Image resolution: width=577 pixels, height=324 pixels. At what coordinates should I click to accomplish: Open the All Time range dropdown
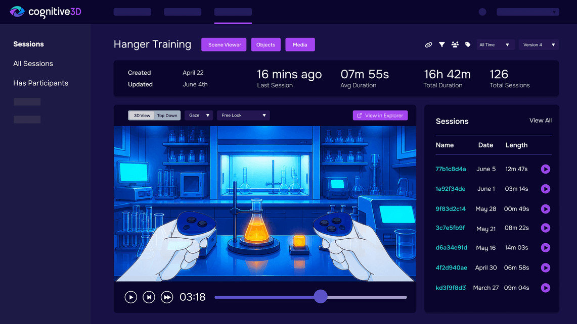pyautogui.click(x=495, y=45)
